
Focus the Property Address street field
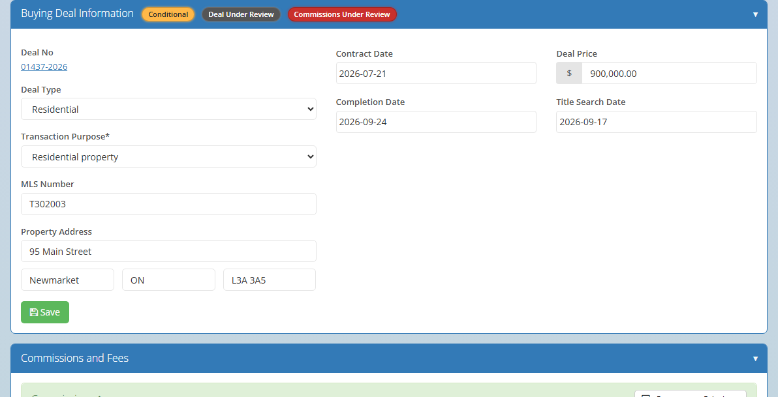coord(168,251)
